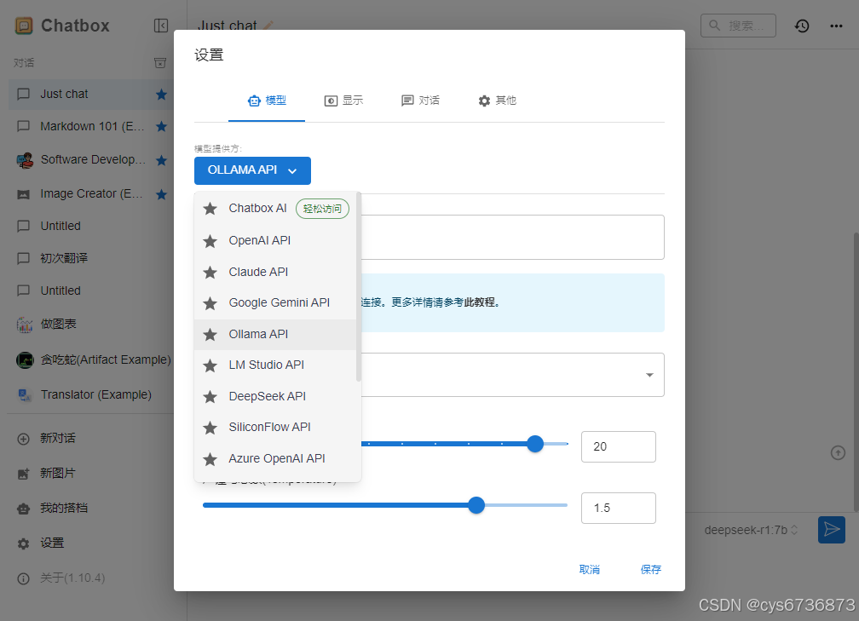Click the archive conversations icon beside 对话
This screenshot has width=859, height=621.
pyautogui.click(x=160, y=63)
